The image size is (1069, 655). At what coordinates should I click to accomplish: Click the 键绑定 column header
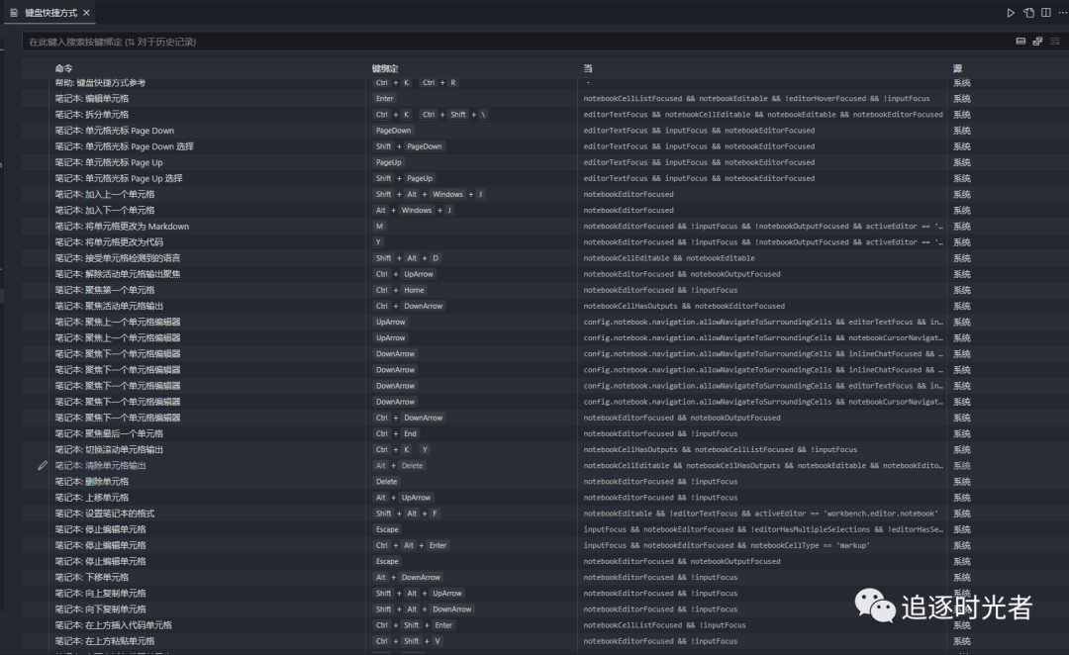click(385, 68)
